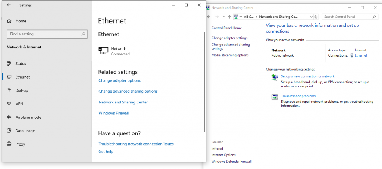Open Internet Options under See also
382x169 pixels.
[223, 155]
